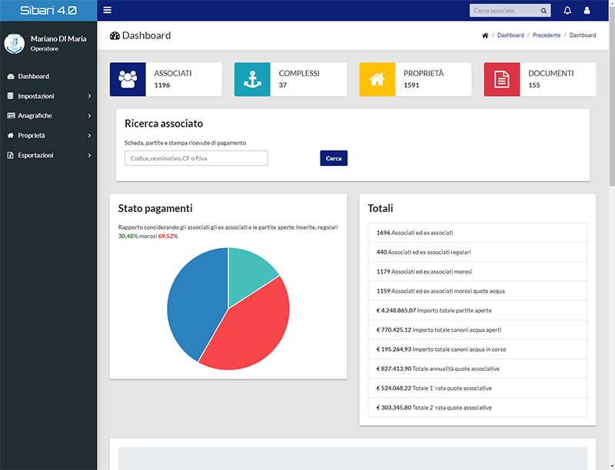Image resolution: width=615 pixels, height=470 pixels.
Task: Click the Cerca button
Action: pos(334,158)
